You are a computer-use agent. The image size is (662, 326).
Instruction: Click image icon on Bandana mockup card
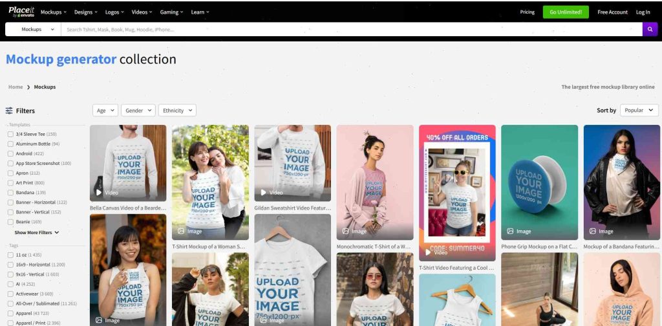click(x=592, y=232)
